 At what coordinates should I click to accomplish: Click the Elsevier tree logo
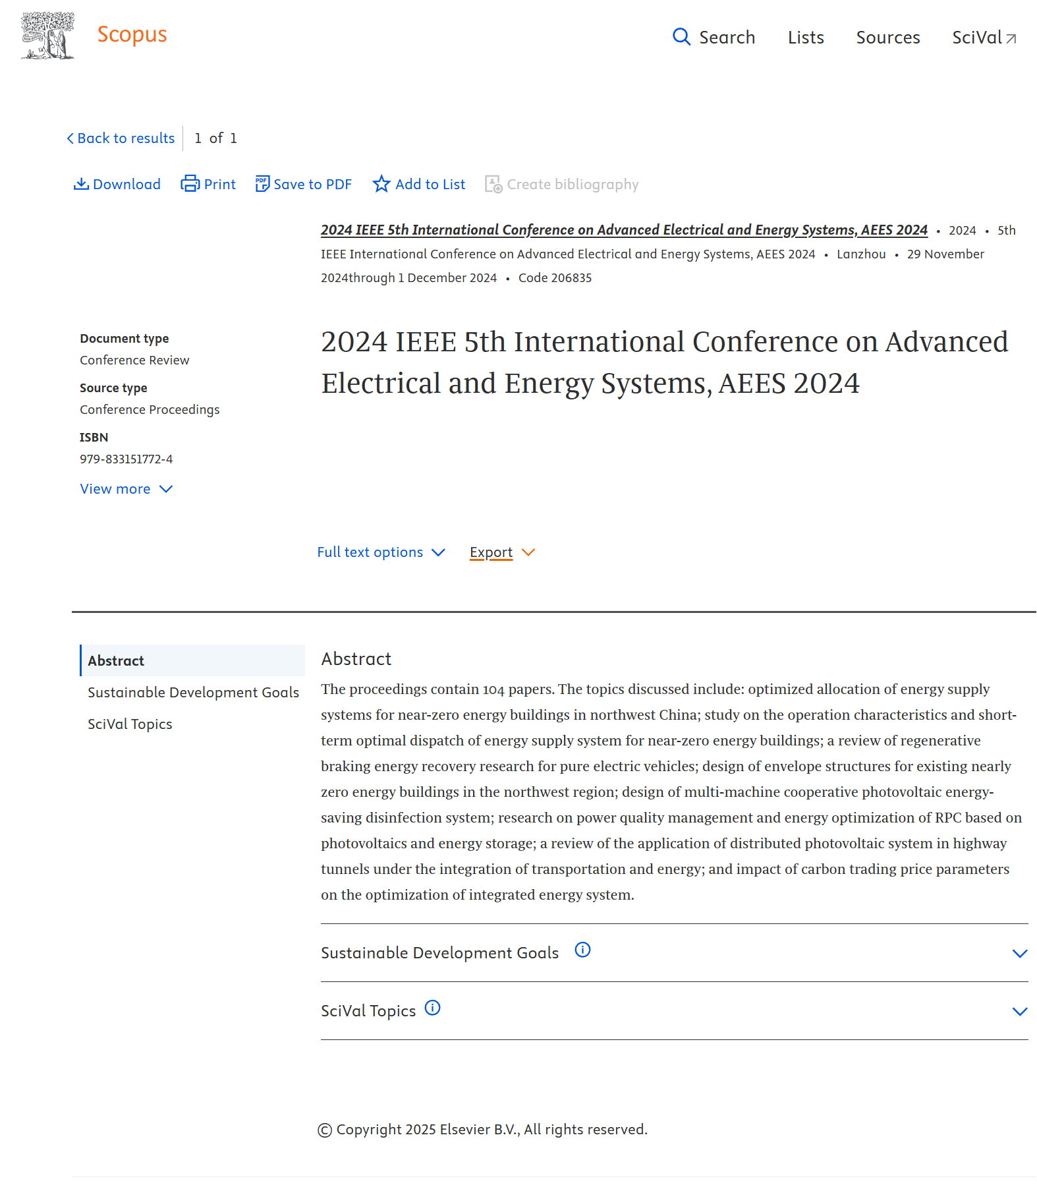(47, 36)
